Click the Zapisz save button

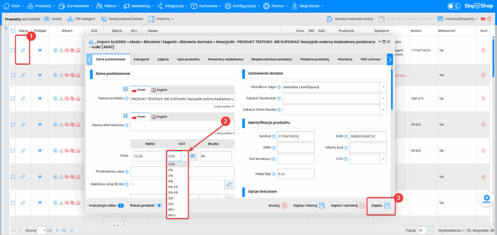click(x=381, y=206)
